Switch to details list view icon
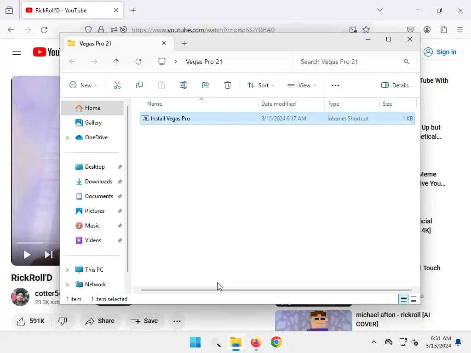Image resolution: width=471 pixels, height=353 pixels. [403, 299]
